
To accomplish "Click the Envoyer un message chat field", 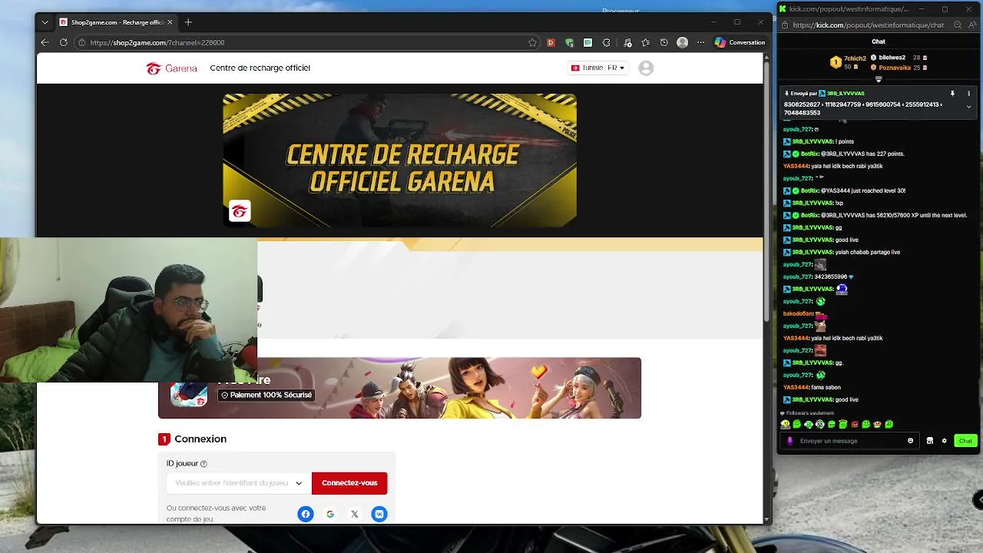I will coord(851,441).
